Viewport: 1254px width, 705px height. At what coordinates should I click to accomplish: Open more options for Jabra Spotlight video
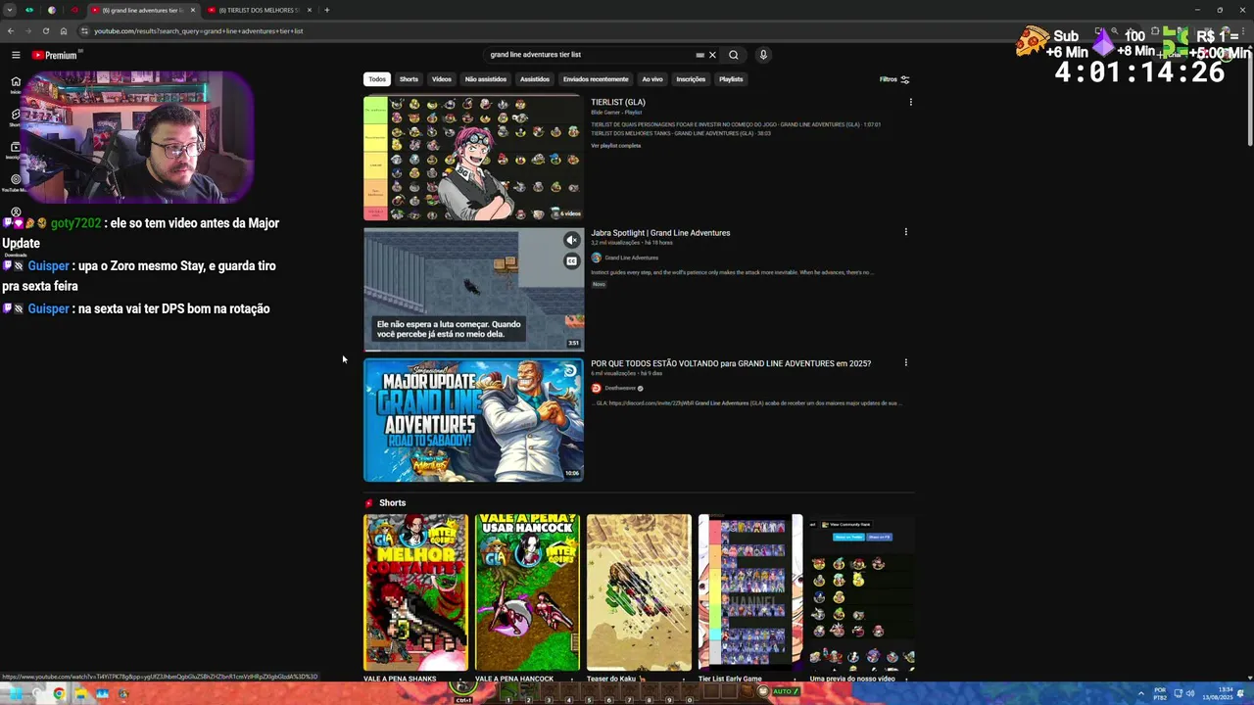click(905, 232)
